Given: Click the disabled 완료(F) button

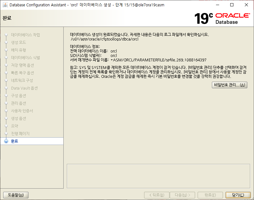Looking at the screenshot, I should click(x=210, y=195).
